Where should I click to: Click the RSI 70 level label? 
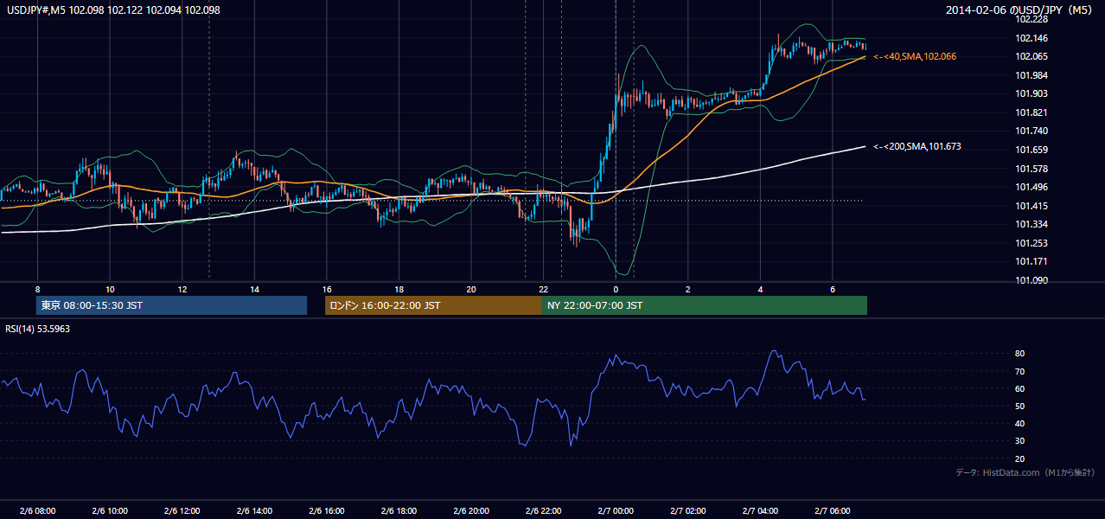click(1020, 371)
